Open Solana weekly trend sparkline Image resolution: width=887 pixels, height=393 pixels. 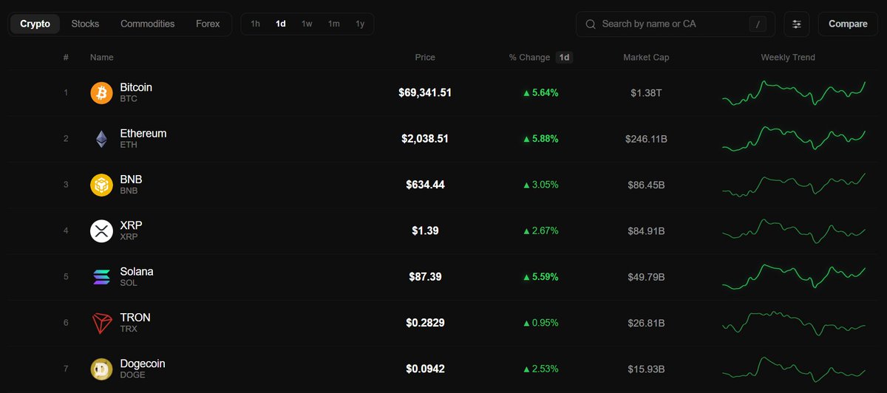pos(794,277)
